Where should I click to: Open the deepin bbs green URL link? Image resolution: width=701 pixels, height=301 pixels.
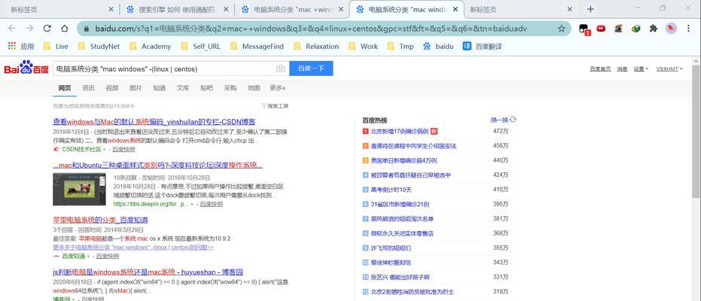[151, 204]
